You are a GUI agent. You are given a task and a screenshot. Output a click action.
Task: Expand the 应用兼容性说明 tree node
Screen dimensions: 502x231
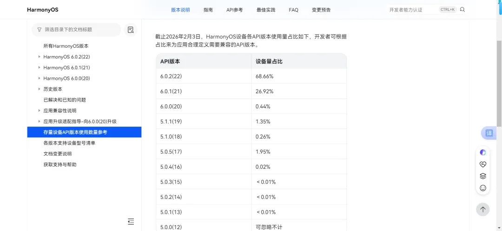pyautogui.click(x=40, y=110)
